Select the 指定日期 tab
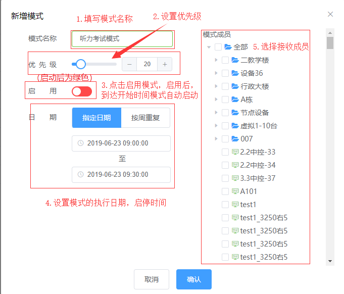This screenshot has width=344, height=294. pyautogui.click(x=96, y=118)
